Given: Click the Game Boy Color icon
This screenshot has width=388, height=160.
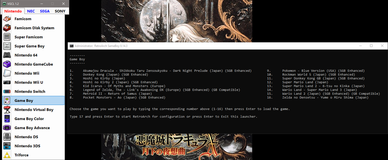Looking at the screenshot, I should pos(7,119).
